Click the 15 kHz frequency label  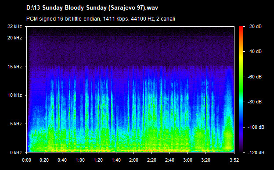(x=14, y=67)
